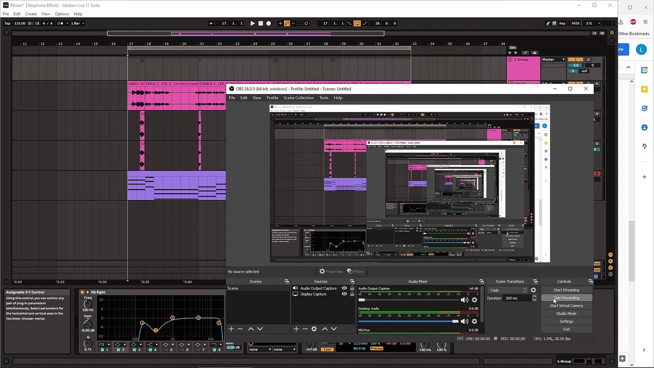Screen dimensions: 654x368
Task: Increase transition duration with up arrow
Action: coord(534,296)
